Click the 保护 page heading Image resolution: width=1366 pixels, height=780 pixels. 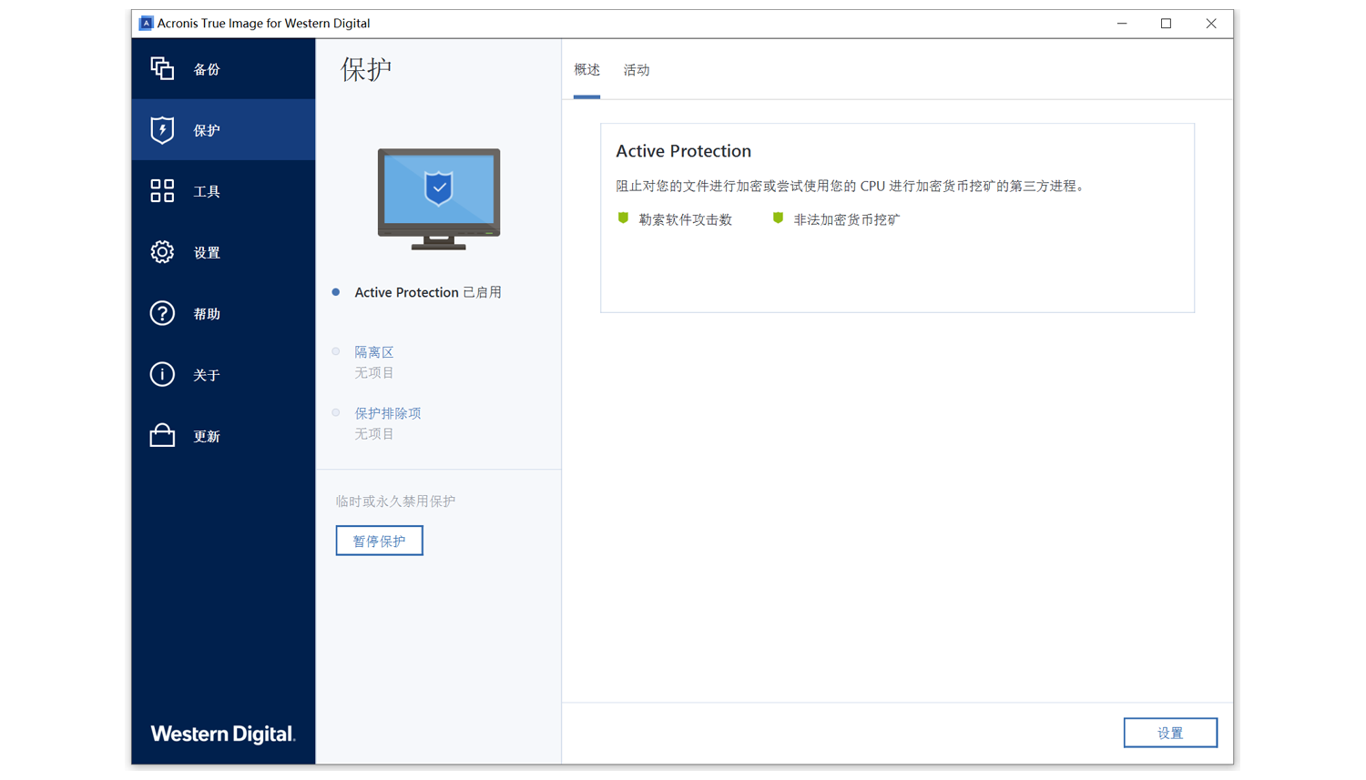pyautogui.click(x=366, y=69)
